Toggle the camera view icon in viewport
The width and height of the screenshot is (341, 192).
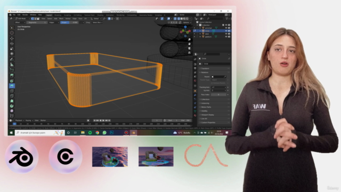(x=189, y=49)
